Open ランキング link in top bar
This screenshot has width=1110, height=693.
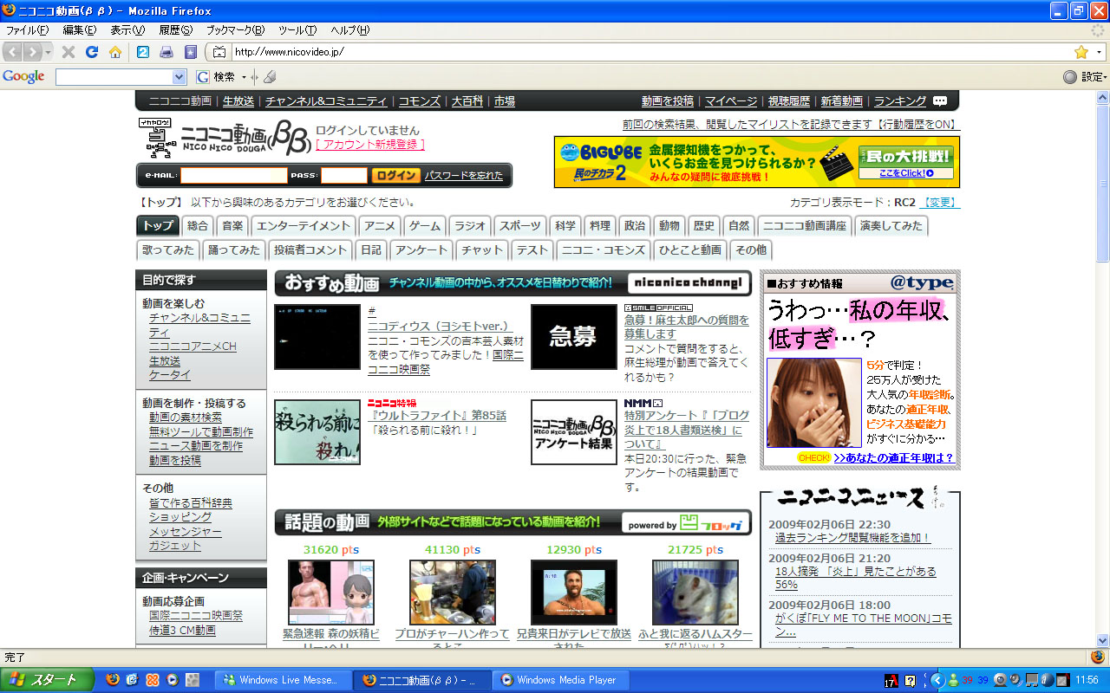[x=900, y=101]
